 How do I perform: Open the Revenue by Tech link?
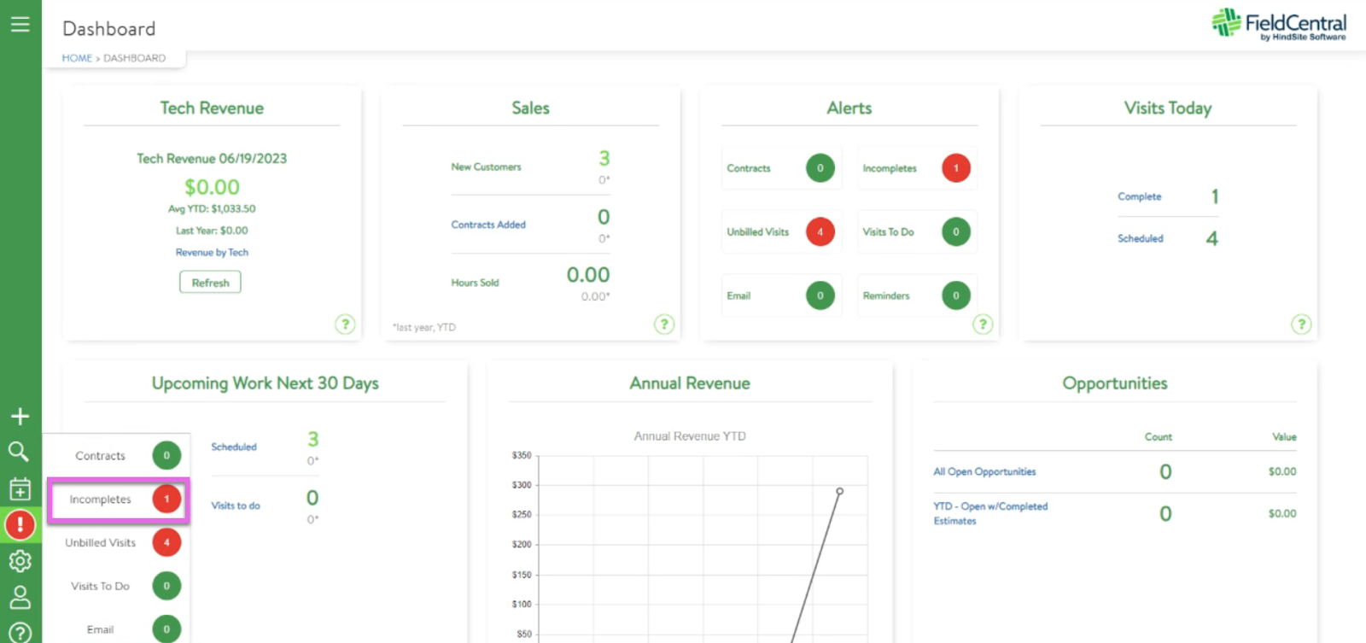(x=212, y=253)
